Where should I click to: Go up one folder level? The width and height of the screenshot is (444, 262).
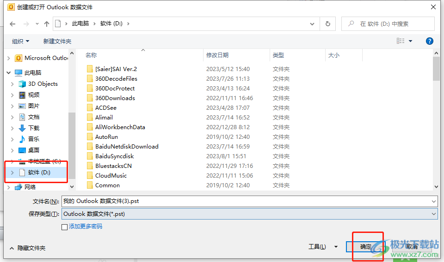click(x=47, y=24)
